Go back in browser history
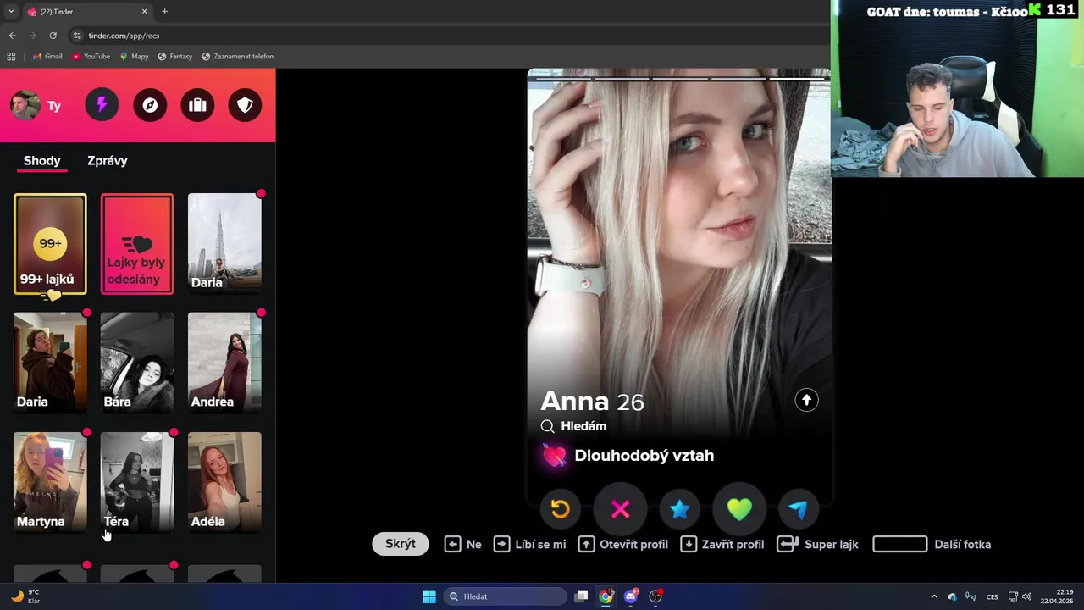Viewport: 1084px width, 610px height. tap(12, 36)
